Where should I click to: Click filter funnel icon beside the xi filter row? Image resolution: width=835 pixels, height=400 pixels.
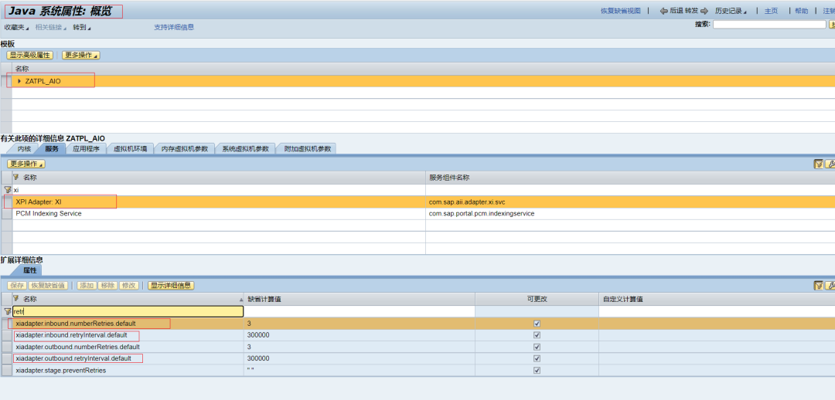pyautogui.click(x=7, y=189)
